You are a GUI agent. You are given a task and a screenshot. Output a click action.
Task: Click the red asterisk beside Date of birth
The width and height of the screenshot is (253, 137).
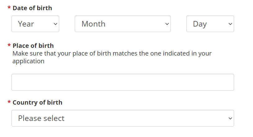click(x=9, y=9)
